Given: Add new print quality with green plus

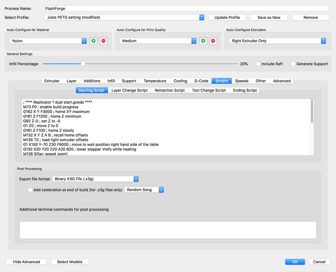Looking at the screenshot, I should (203, 41).
